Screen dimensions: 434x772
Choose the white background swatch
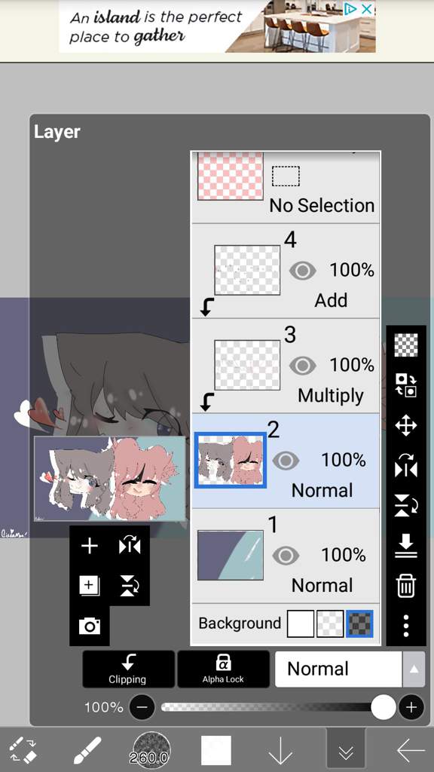(300, 623)
